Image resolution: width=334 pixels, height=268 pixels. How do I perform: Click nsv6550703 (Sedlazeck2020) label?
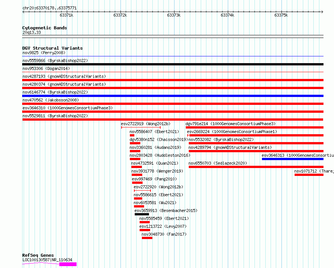coord(218,163)
